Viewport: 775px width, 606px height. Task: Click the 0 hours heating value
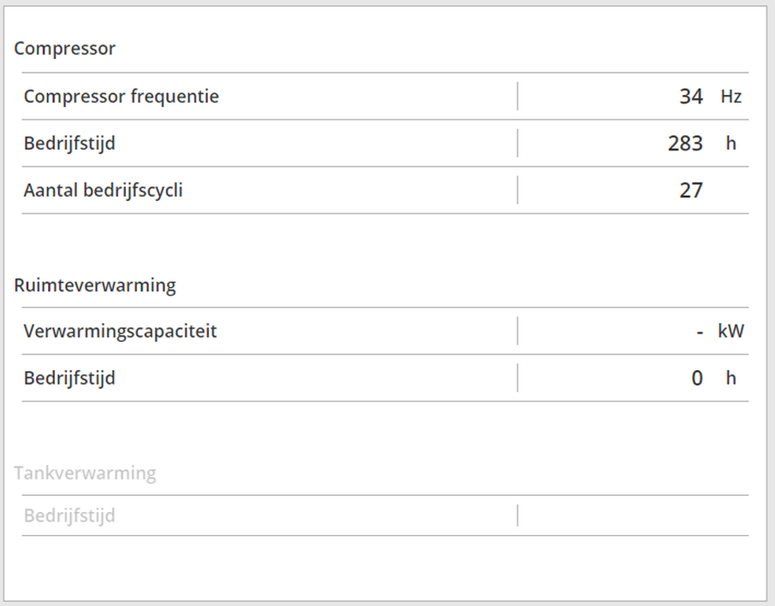(697, 378)
